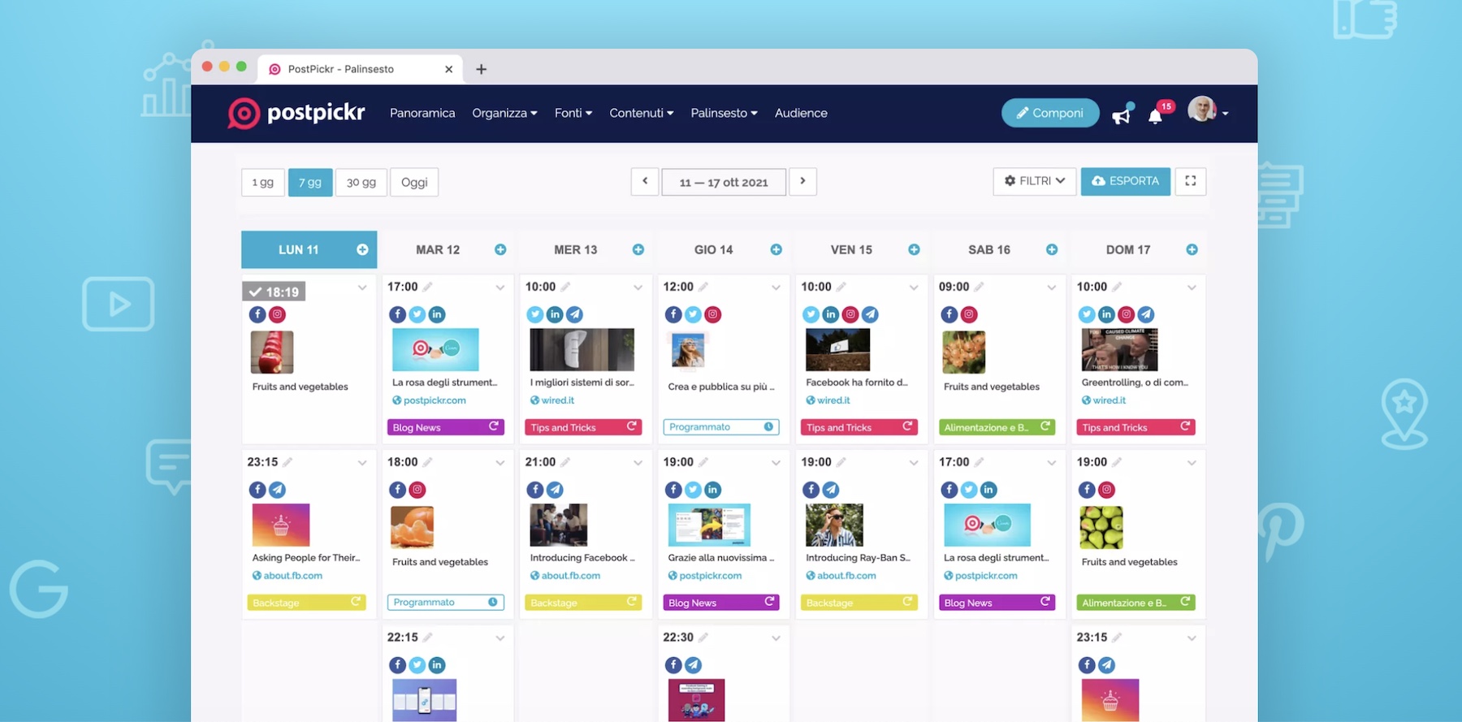Click the plus icon on DOM 17 column
Screen dimensions: 1462x722
(1192, 249)
